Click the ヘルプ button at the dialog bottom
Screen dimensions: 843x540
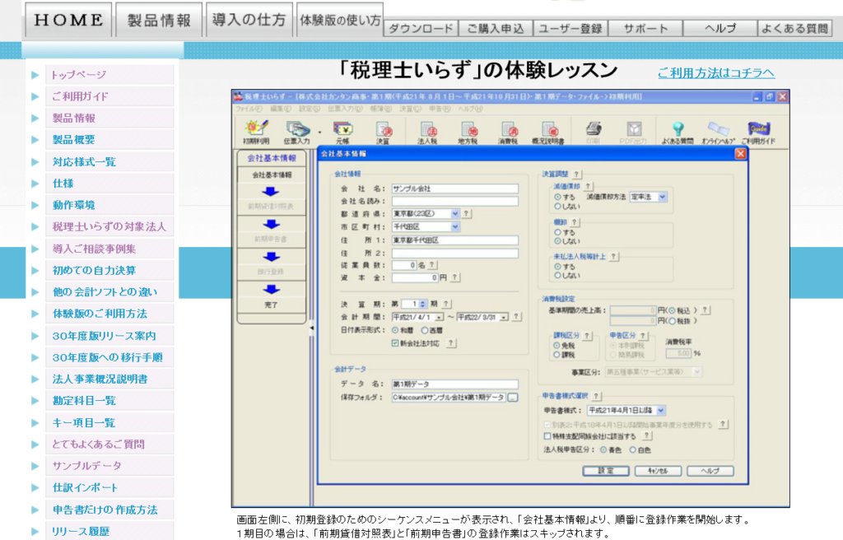pos(710,471)
